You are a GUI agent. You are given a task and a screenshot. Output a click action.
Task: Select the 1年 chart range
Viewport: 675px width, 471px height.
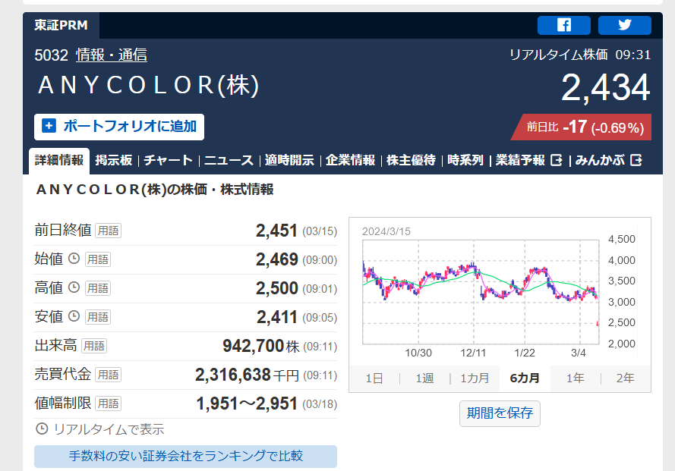click(x=575, y=378)
